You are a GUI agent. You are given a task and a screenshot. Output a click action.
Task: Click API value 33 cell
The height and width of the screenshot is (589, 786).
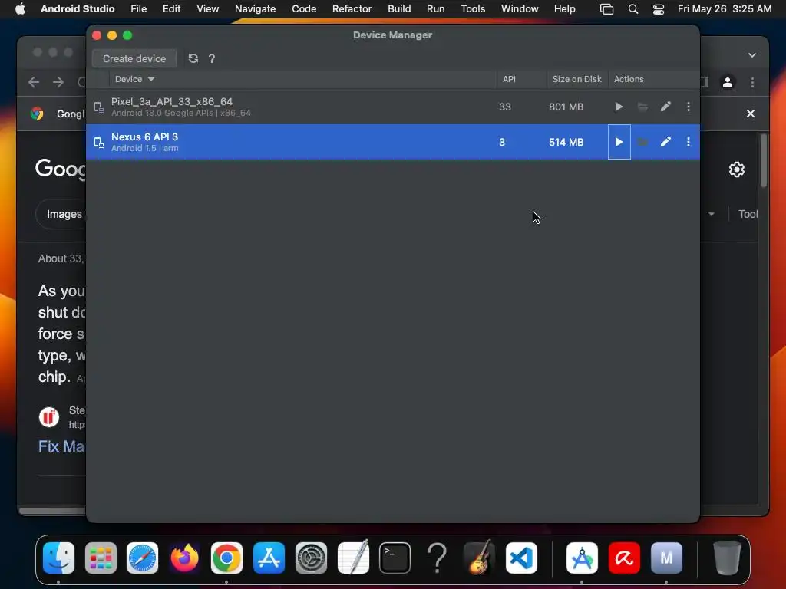505,107
